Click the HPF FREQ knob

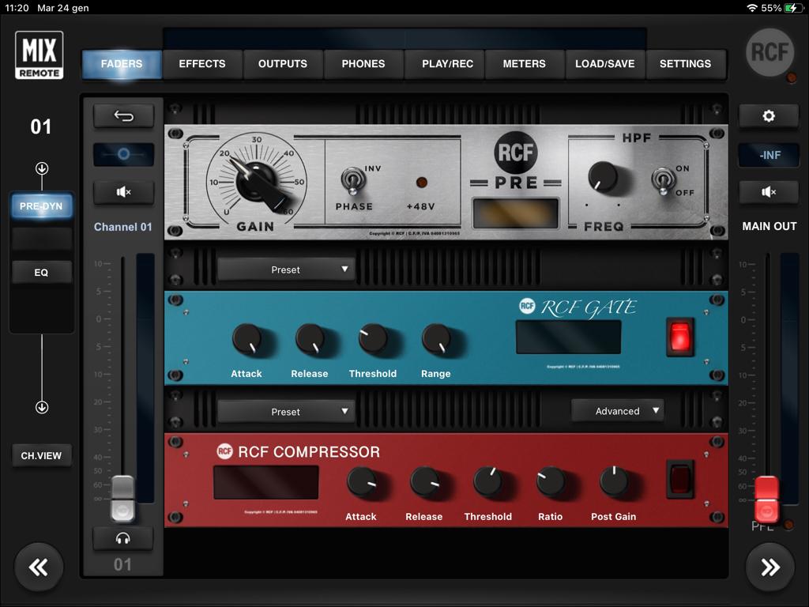(x=603, y=177)
